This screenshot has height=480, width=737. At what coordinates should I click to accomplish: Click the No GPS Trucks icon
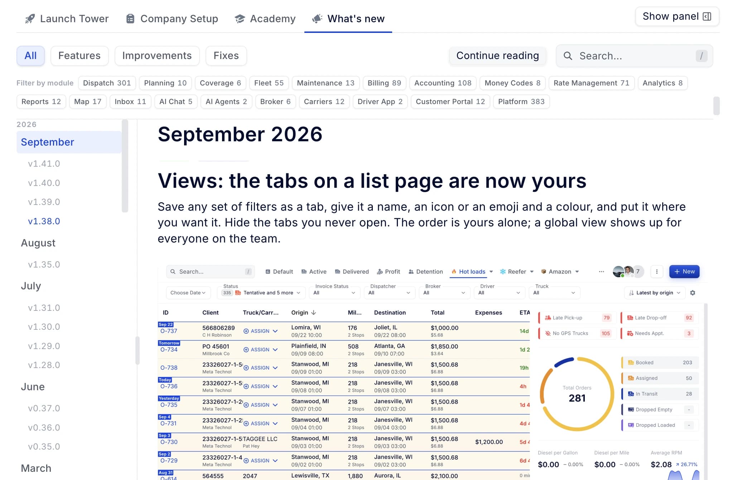[x=548, y=333]
